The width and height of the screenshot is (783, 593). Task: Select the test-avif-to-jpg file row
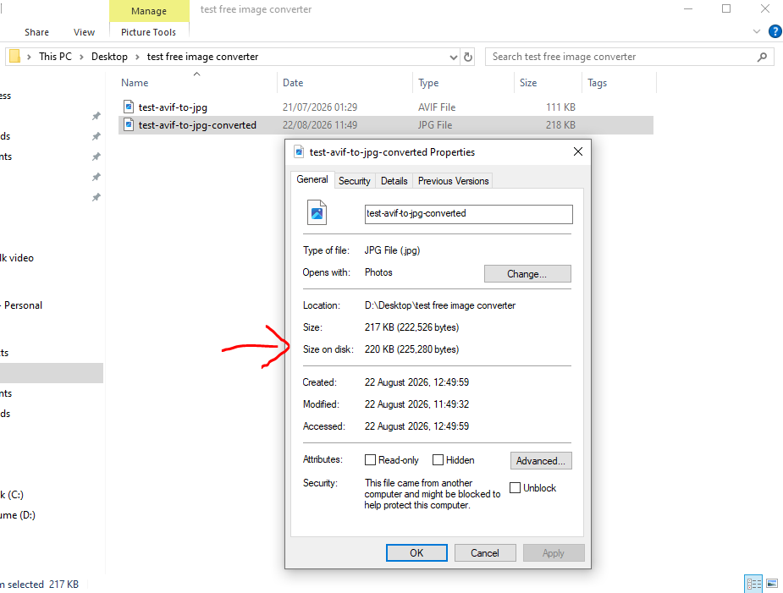click(385, 107)
